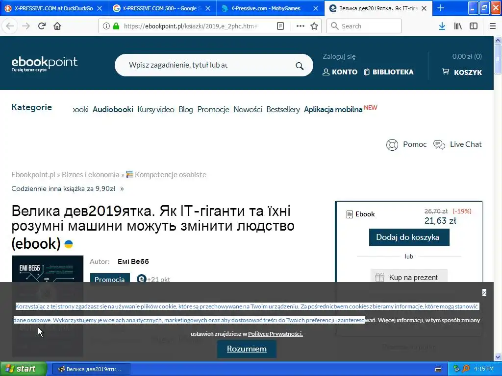Image resolution: width=502 pixels, height=376 pixels.
Task: Click the ebookpoint points icon (+21 pkt)
Action: (x=142, y=279)
